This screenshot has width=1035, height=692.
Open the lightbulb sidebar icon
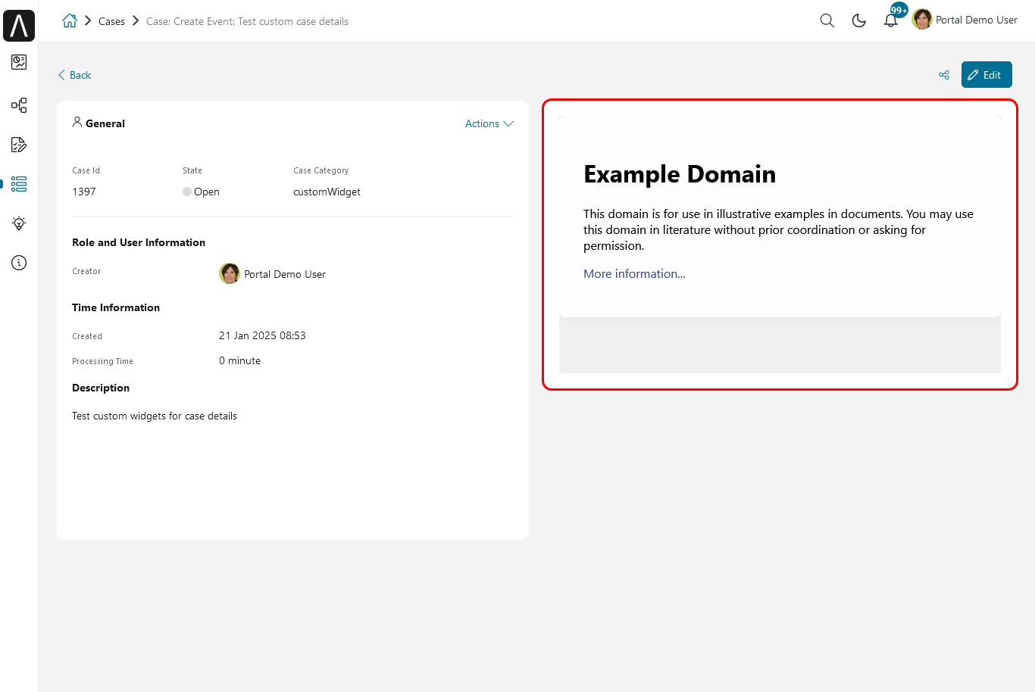pyautogui.click(x=19, y=223)
